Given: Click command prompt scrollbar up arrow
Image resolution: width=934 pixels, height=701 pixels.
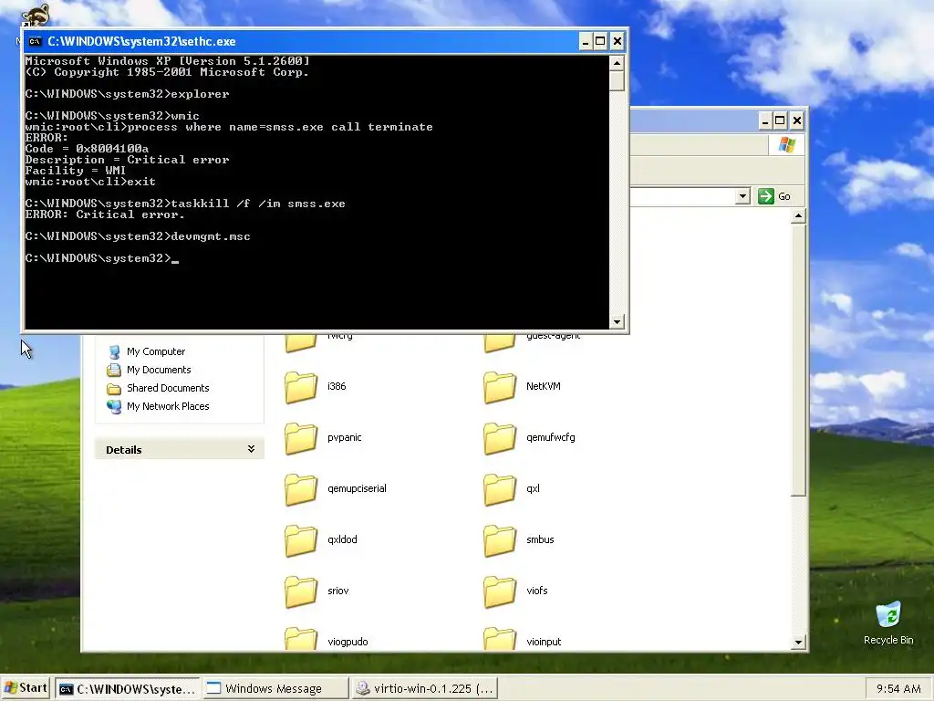Looking at the screenshot, I should coord(617,63).
